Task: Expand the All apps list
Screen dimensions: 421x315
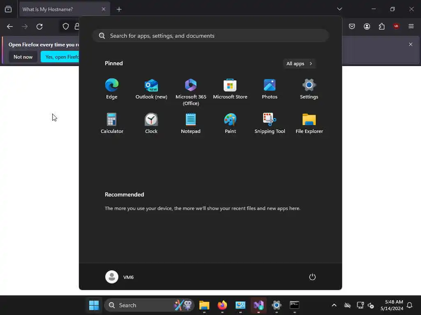Action: (x=299, y=64)
